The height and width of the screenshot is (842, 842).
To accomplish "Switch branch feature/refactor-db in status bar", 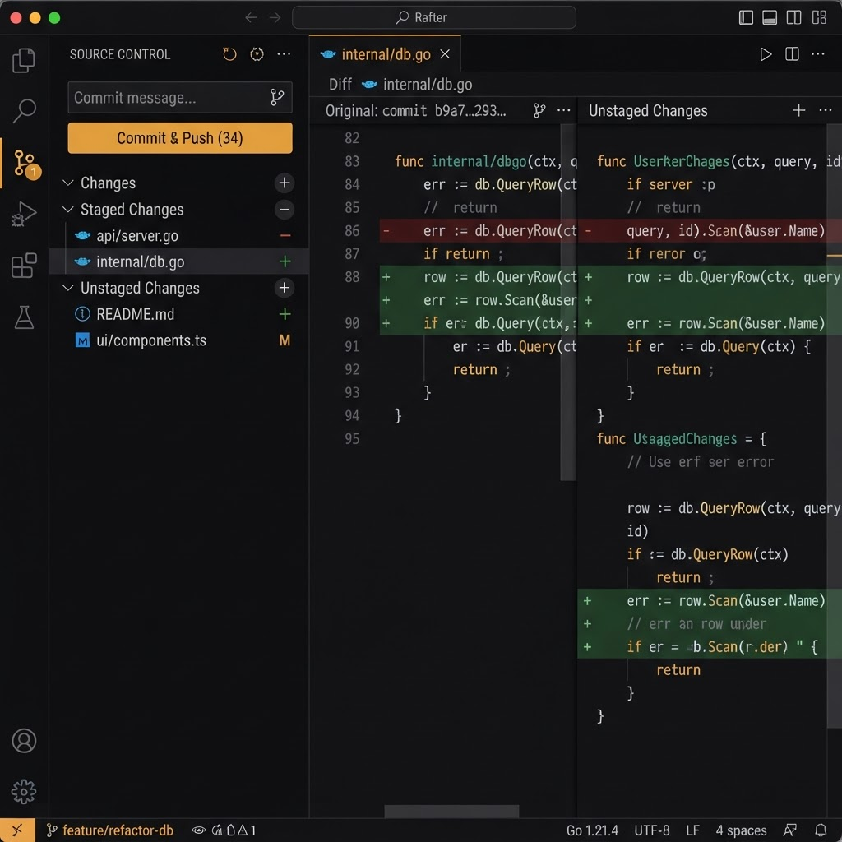I will point(110,830).
